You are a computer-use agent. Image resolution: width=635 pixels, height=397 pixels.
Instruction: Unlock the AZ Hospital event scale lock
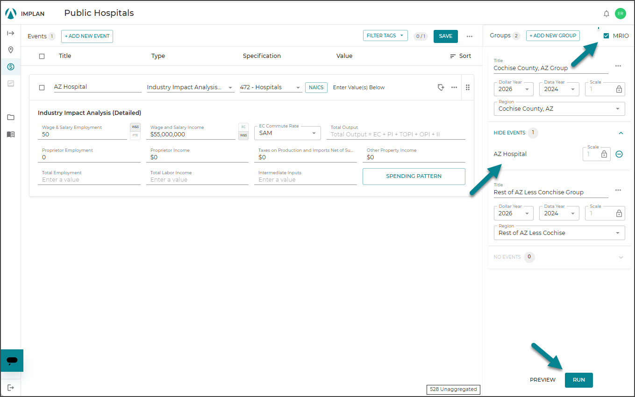(604, 154)
